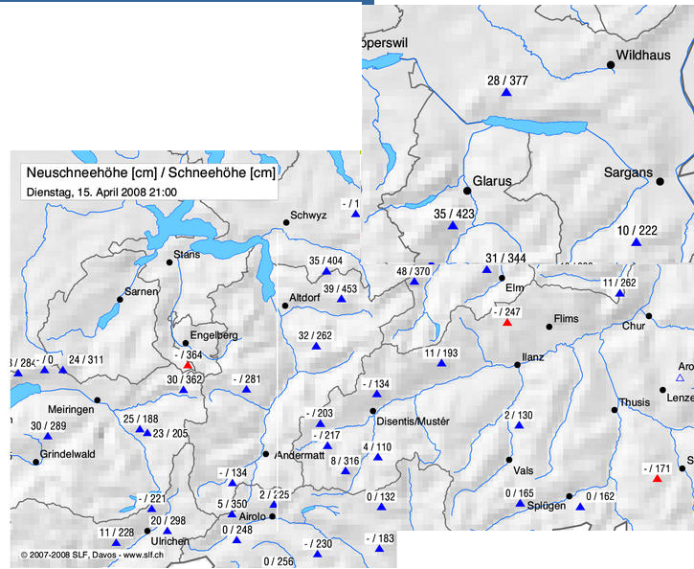Select the station triangle under 39 / 453
694x569 pixels.
pos(341,299)
